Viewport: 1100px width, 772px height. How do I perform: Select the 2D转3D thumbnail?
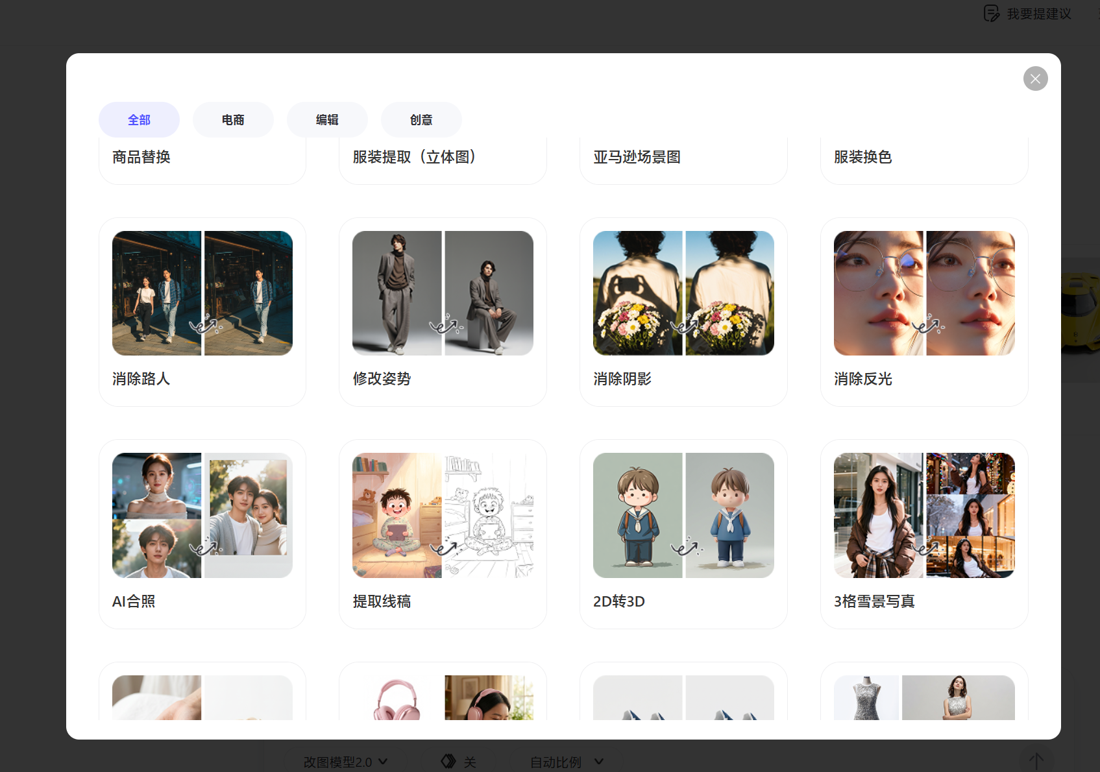[683, 515]
